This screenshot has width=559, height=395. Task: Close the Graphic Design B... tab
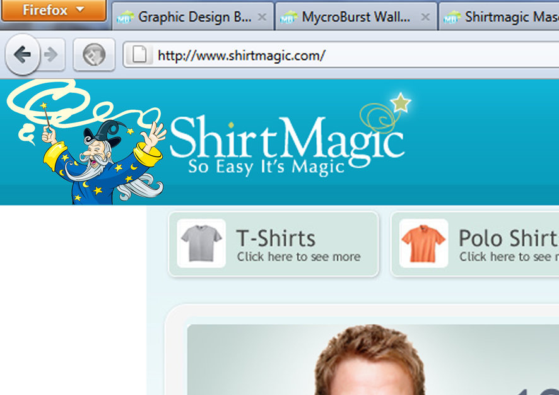(x=262, y=17)
